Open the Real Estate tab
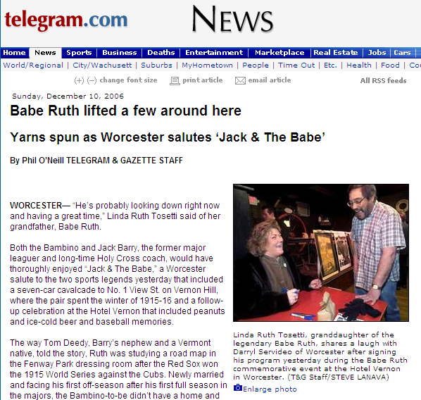This screenshot has height=400, width=421. pos(336,53)
